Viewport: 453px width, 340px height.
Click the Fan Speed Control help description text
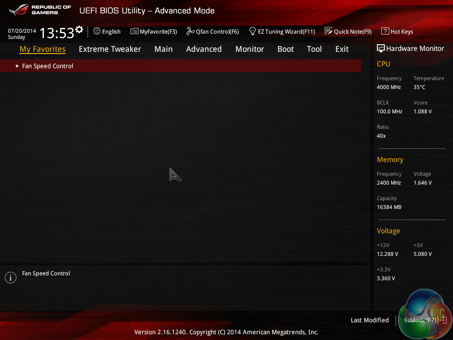coord(46,273)
